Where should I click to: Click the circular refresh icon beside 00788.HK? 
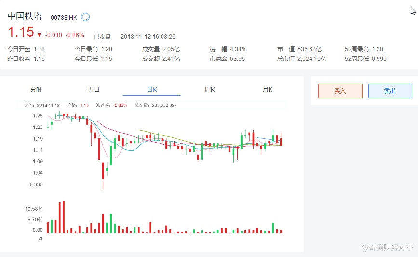click(x=85, y=17)
